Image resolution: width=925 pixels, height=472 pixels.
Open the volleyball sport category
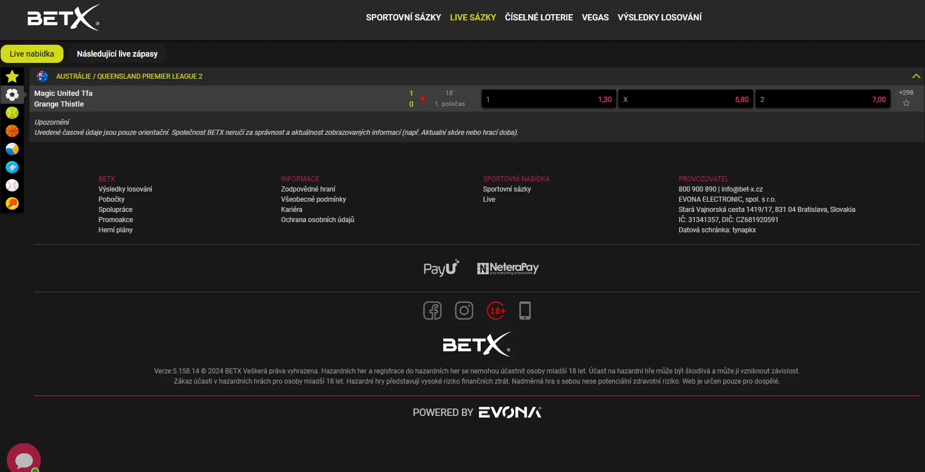pos(12,149)
